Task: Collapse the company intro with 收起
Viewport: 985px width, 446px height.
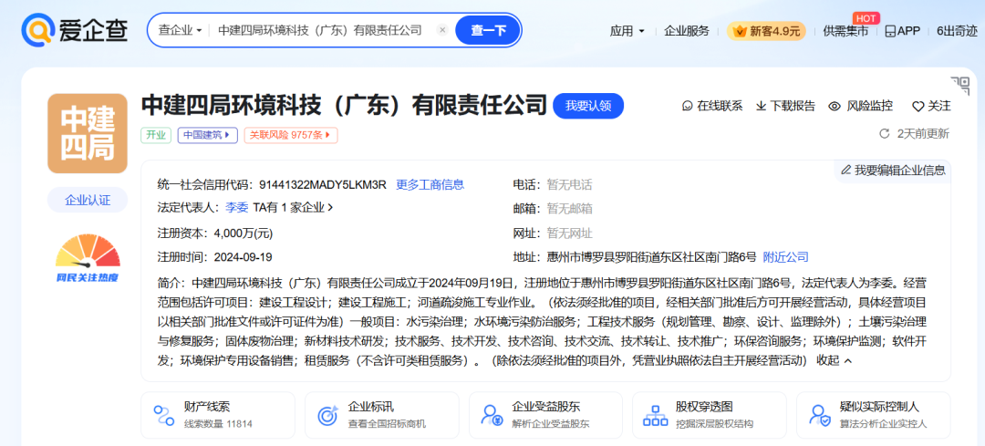Action: [835, 360]
